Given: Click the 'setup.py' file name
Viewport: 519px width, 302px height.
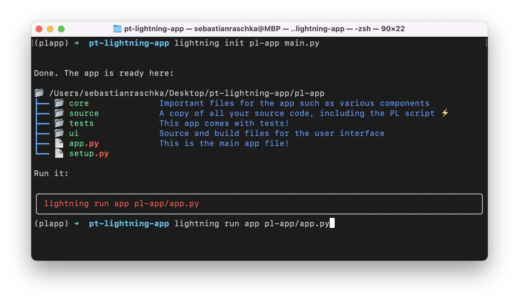Looking at the screenshot, I should (89, 154).
